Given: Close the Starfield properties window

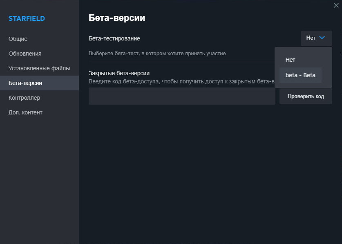Looking at the screenshot, I should coord(336,5).
